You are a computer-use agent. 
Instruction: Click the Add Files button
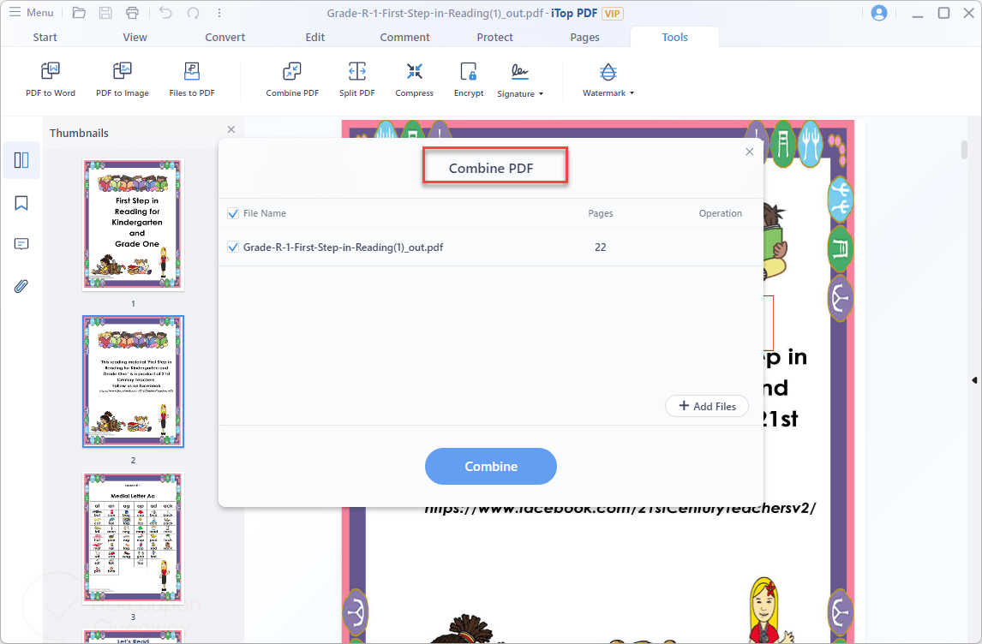pyautogui.click(x=706, y=406)
